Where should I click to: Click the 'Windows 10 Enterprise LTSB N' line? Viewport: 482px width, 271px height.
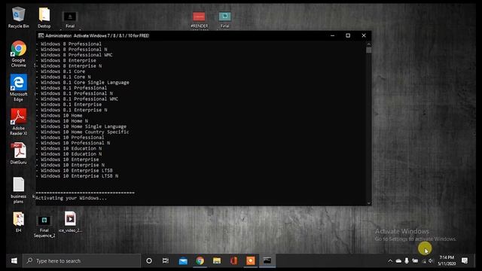pos(80,176)
